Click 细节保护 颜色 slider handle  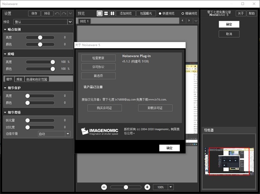point(28,103)
